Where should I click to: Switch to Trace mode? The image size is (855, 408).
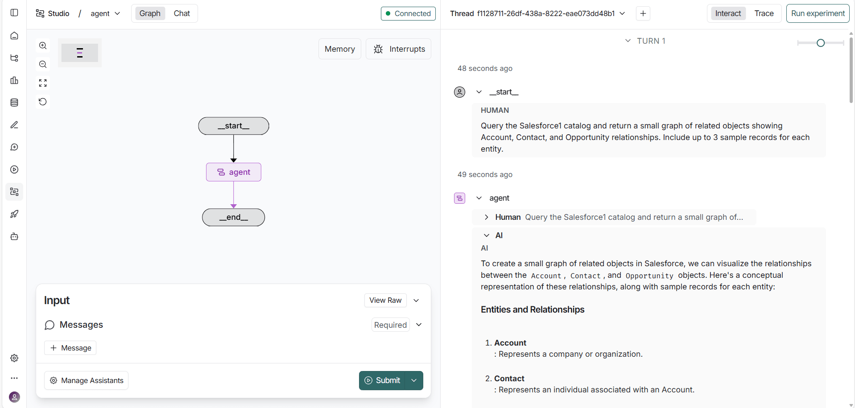pos(764,13)
